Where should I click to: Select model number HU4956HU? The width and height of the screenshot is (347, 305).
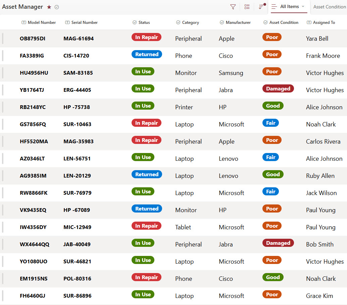(x=34, y=73)
